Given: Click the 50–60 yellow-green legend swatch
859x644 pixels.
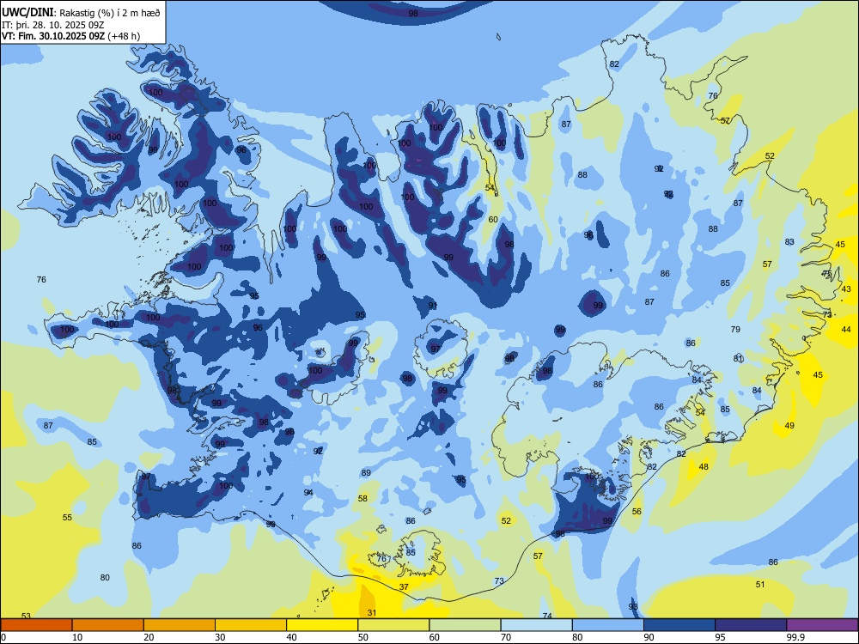Looking at the screenshot, I should (x=393, y=625).
